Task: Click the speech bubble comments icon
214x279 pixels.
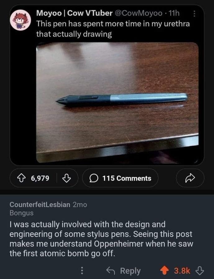Action: [x=94, y=178]
